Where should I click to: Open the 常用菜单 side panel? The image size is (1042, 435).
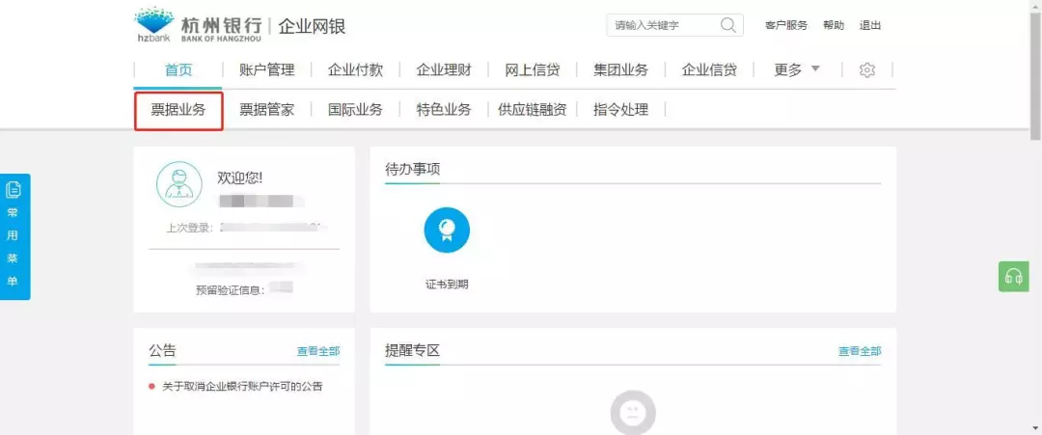pos(14,236)
